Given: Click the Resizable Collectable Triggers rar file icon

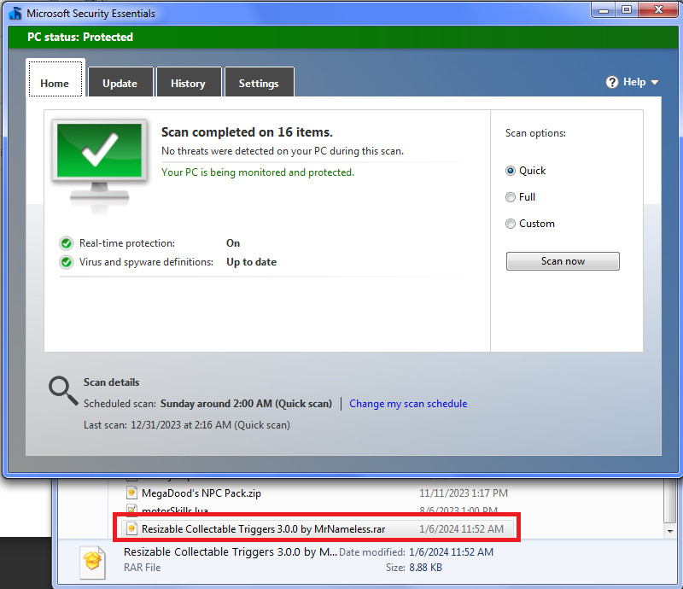Looking at the screenshot, I should [131, 529].
